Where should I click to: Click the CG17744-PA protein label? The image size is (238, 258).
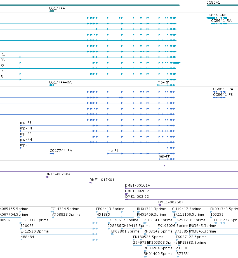point(61,150)
